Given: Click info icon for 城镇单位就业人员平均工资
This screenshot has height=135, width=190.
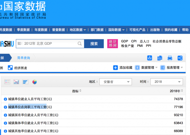Looking at the screenshot, I should [x=5, y=99].
